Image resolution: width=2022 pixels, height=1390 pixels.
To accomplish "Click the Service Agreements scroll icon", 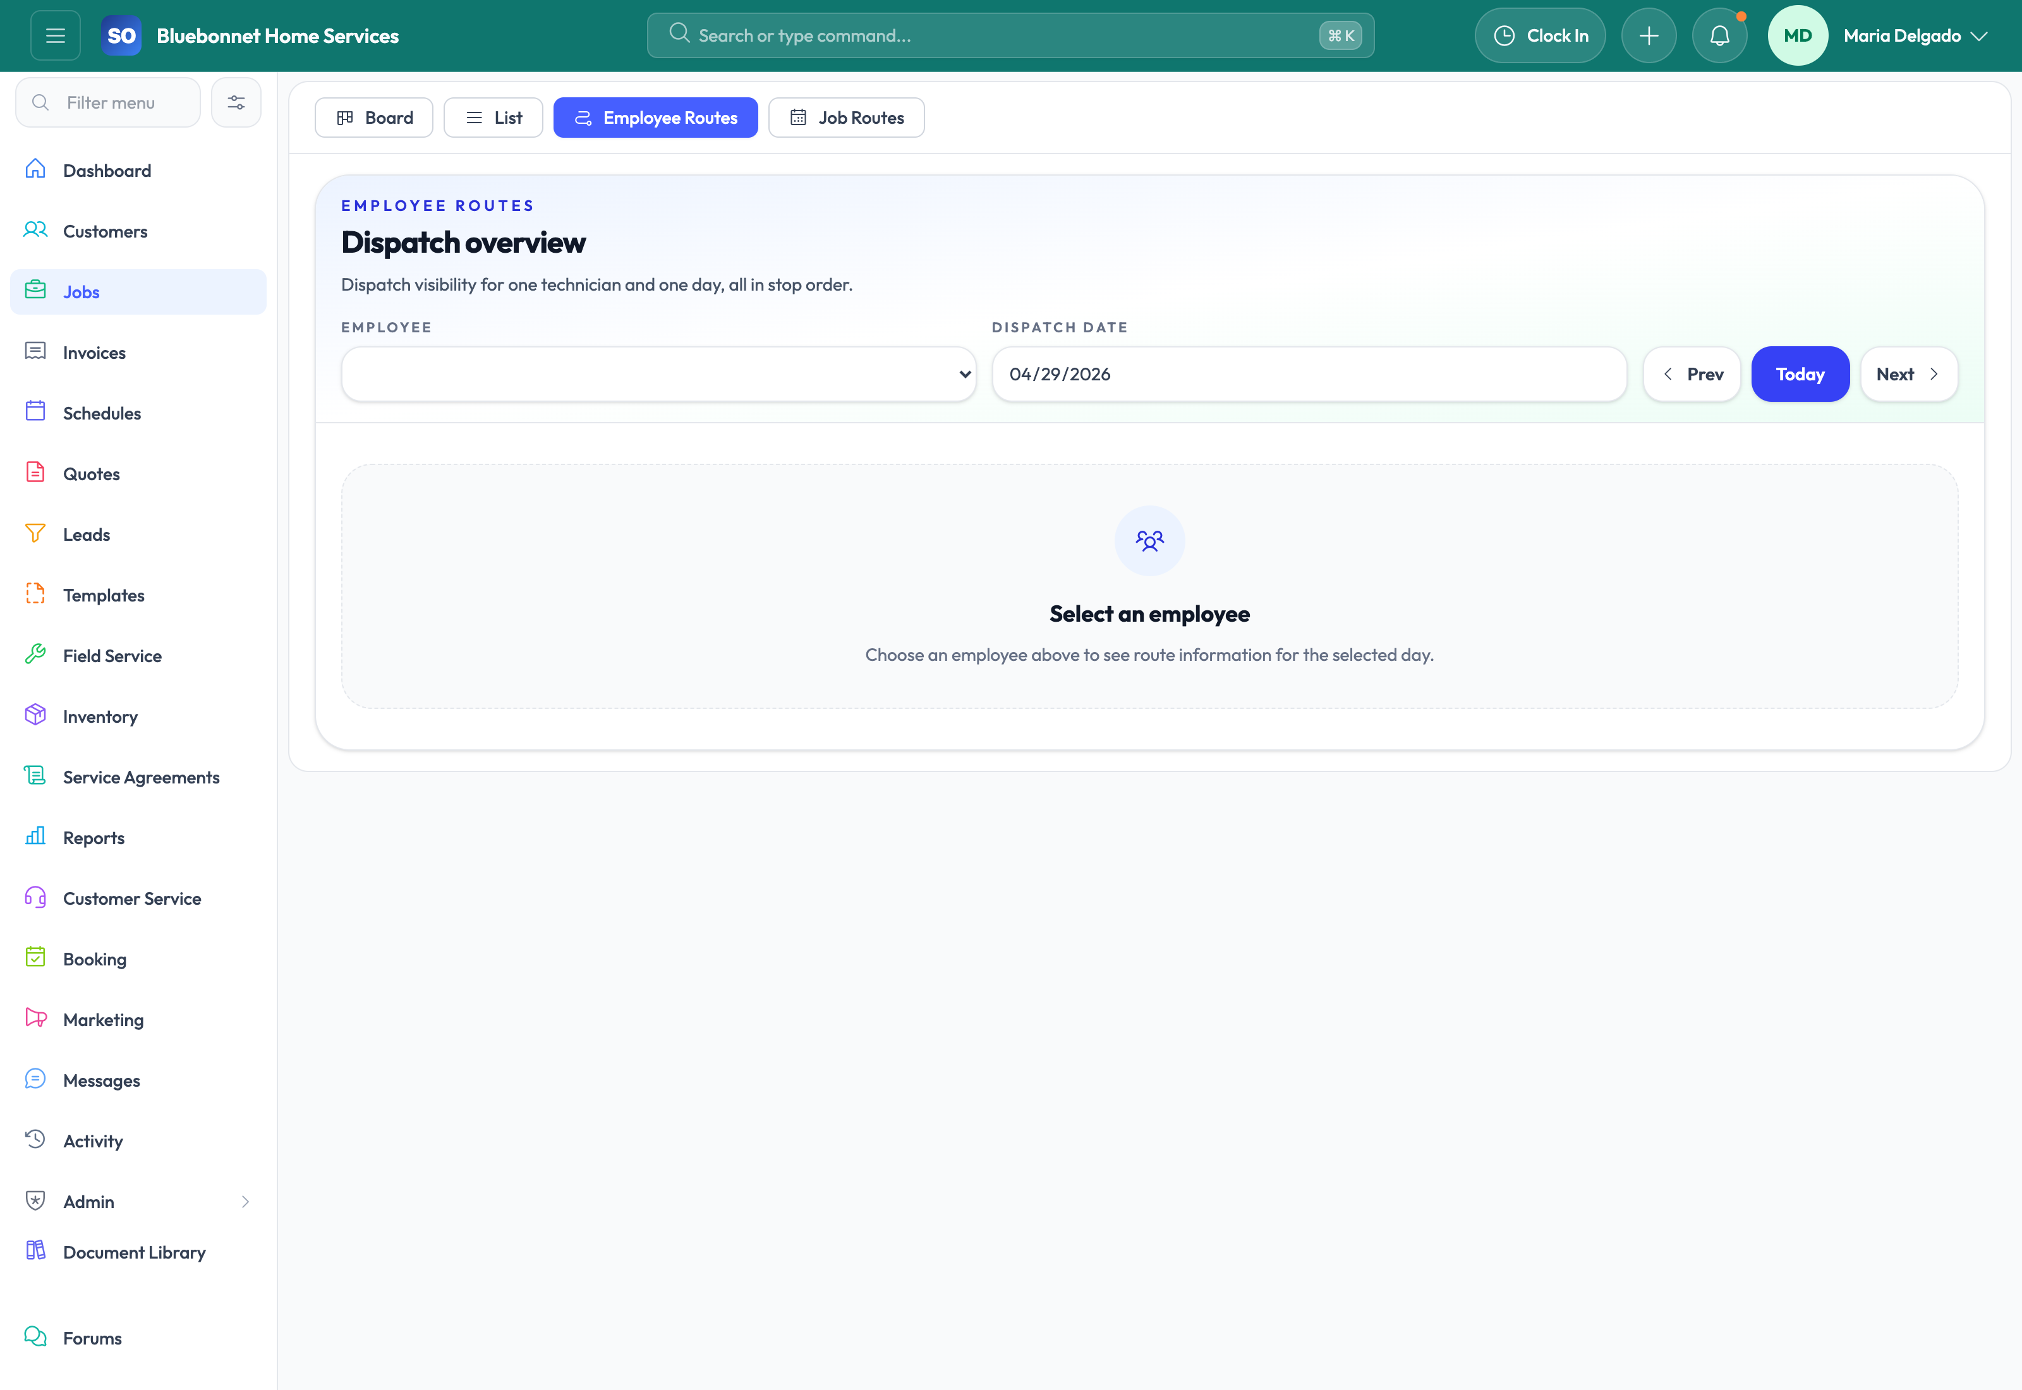I will click(36, 776).
